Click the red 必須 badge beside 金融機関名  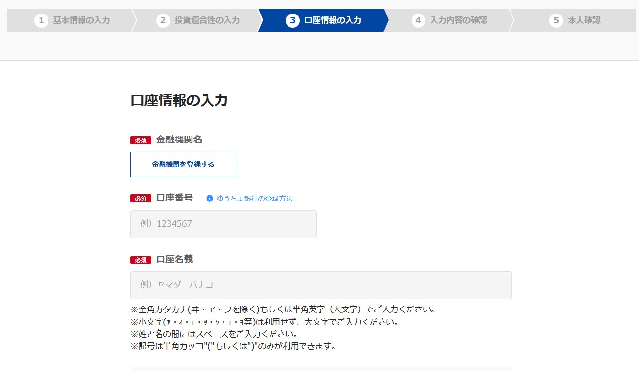pyautogui.click(x=141, y=140)
